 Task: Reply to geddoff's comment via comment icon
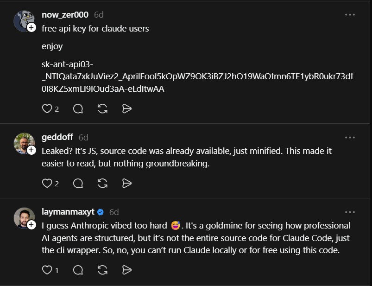78,184
